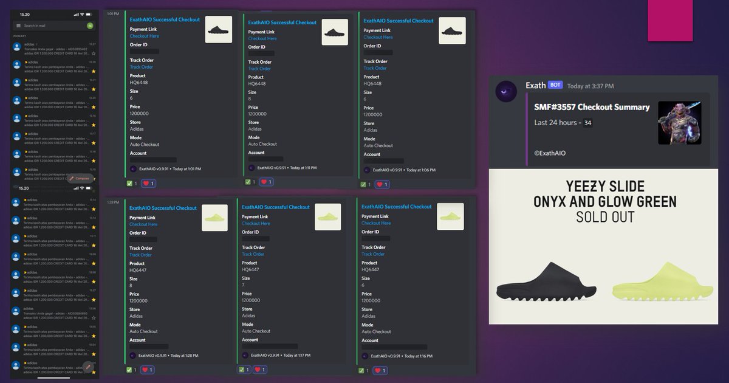Toggle heart reaction under 1:17 PM card

[260, 369]
